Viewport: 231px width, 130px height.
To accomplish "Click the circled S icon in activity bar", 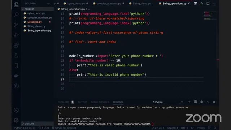I will point(16,86).
